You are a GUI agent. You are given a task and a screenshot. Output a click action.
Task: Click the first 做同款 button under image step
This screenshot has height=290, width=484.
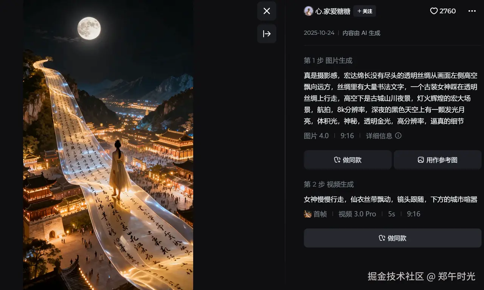[348, 160]
